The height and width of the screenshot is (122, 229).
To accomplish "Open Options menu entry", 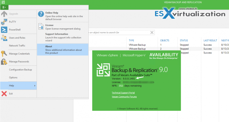I will (18, 78).
